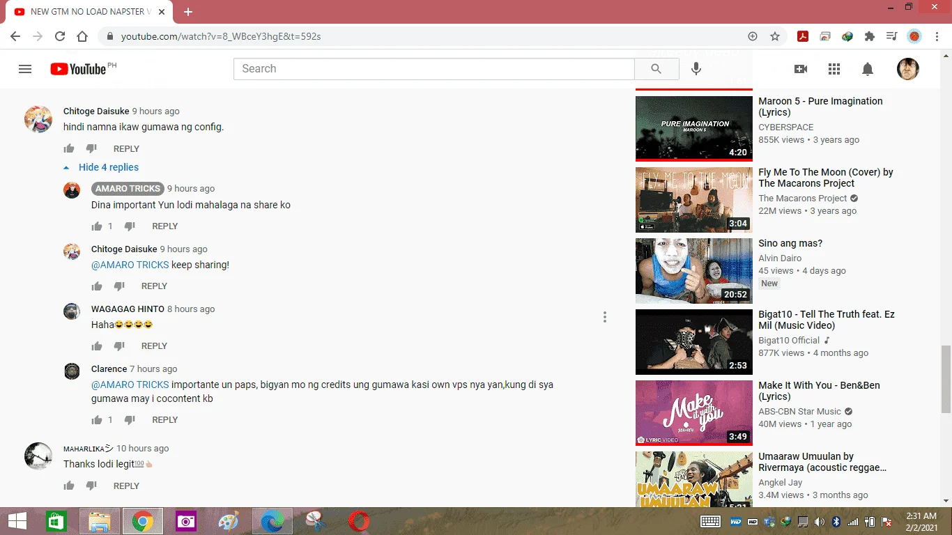The width and height of the screenshot is (952, 535).
Task: Click the @AMARO TRICKS mention in Clarence's reply
Action: coord(130,385)
